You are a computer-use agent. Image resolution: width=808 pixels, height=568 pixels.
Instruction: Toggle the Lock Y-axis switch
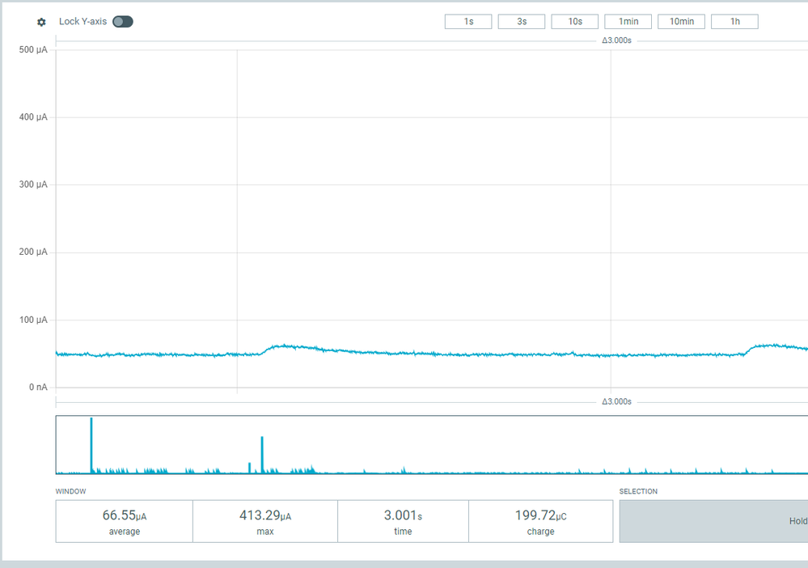click(x=123, y=22)
